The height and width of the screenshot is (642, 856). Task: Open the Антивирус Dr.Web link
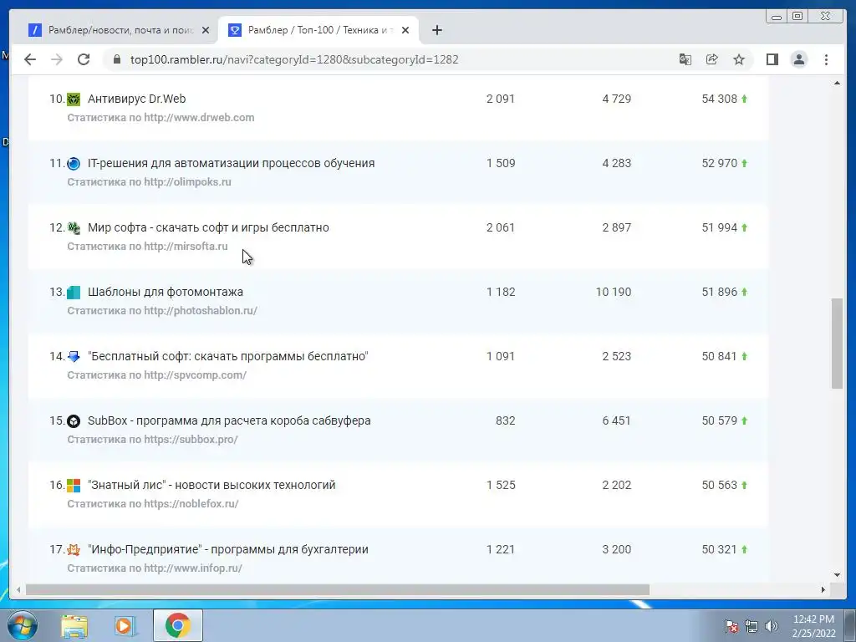click(x=136, y=99)
